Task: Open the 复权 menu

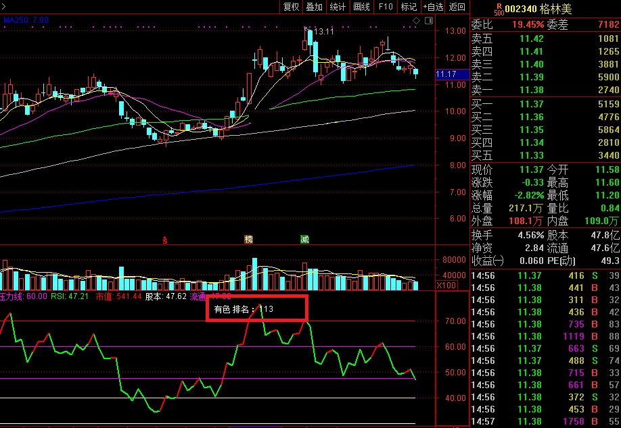Action: pos(291,7)
